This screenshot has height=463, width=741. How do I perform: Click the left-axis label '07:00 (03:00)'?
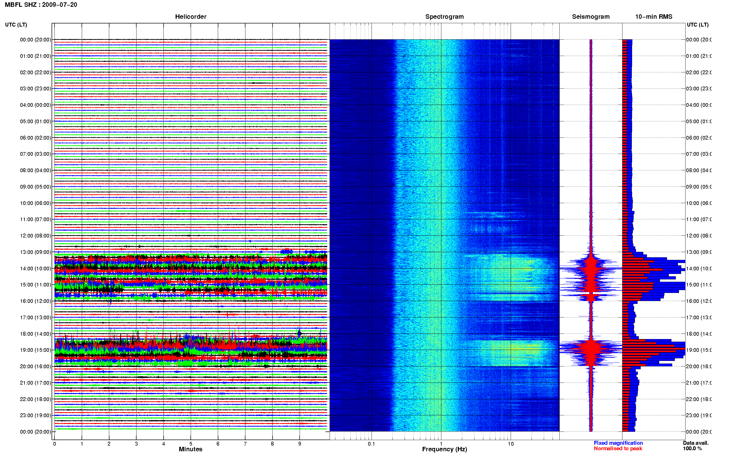pyautogui.click(x=35, y=154)
